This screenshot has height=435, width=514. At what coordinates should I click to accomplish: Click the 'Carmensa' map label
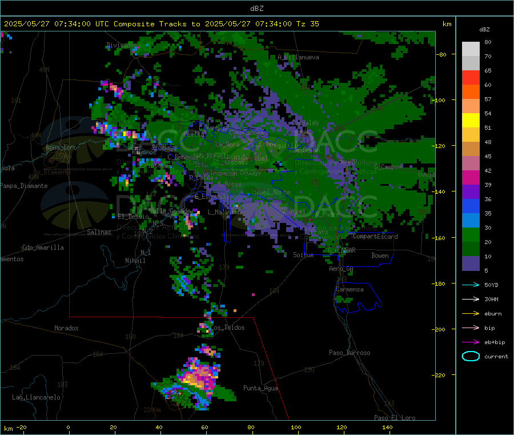click(350, 290)
